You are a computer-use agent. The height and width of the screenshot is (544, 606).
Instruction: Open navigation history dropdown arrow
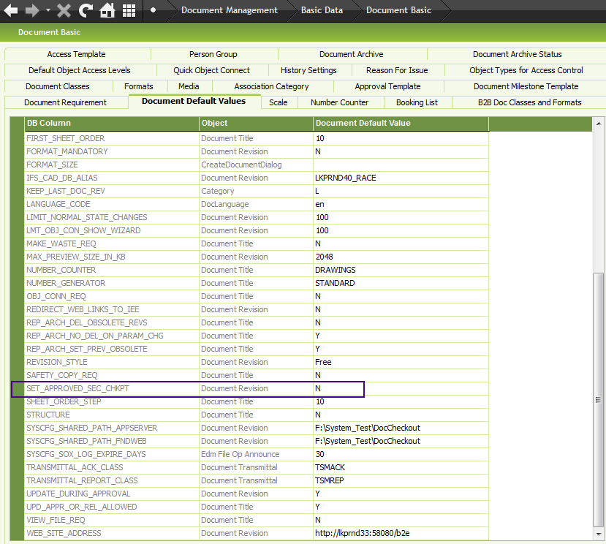pos(48,10)
